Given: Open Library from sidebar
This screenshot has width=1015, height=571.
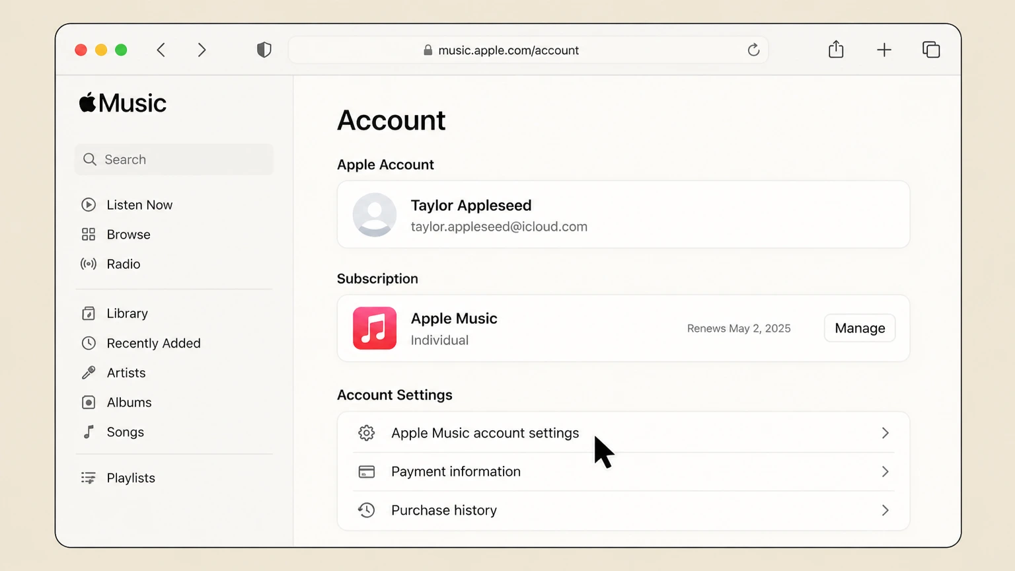Looking at the screenshot, I should (x=128, y=313).
